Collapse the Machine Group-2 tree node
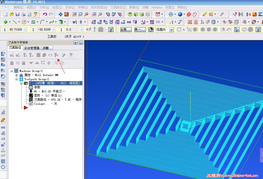Image resolution: width=263 pixels, height=179 pixels. [12, 71]
